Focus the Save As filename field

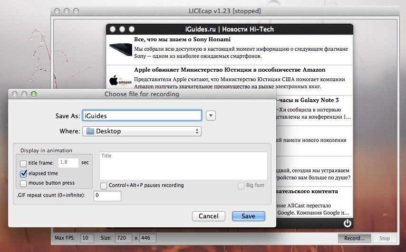tap(142, 115)
